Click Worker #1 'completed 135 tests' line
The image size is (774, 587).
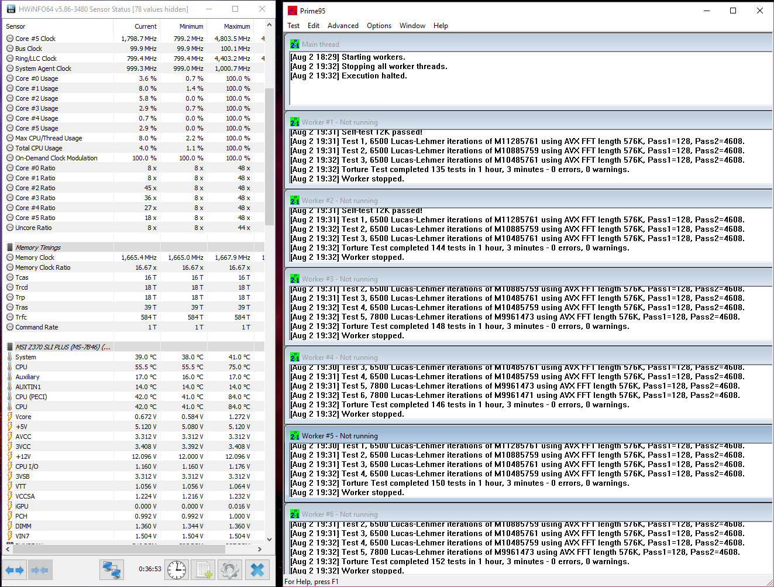(460, 170)
